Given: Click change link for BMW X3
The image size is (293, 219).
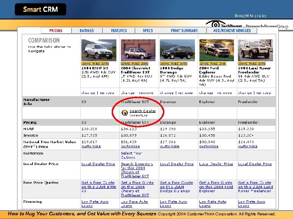Looking at the screenshot, I should click(x=88, y=93).
